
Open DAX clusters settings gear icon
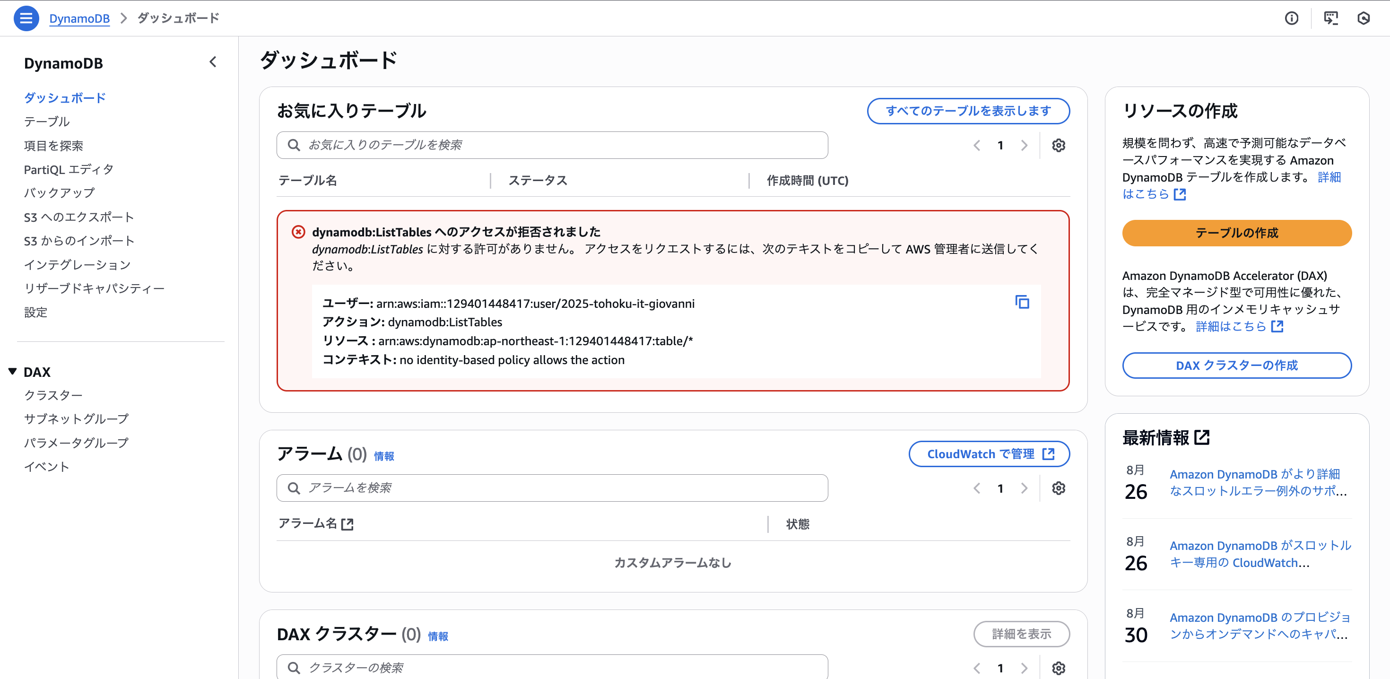(1058, 668)
